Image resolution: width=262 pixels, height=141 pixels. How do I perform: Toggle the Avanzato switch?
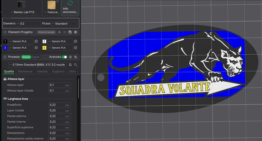tap(64, 57)
